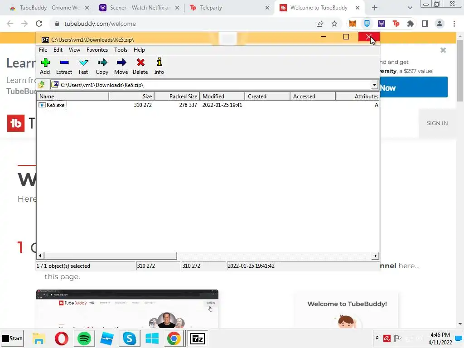The height and width of the screenshot is (348, 464).
Task: Open the Action Center flag tray icon
Action: [398, 338]
